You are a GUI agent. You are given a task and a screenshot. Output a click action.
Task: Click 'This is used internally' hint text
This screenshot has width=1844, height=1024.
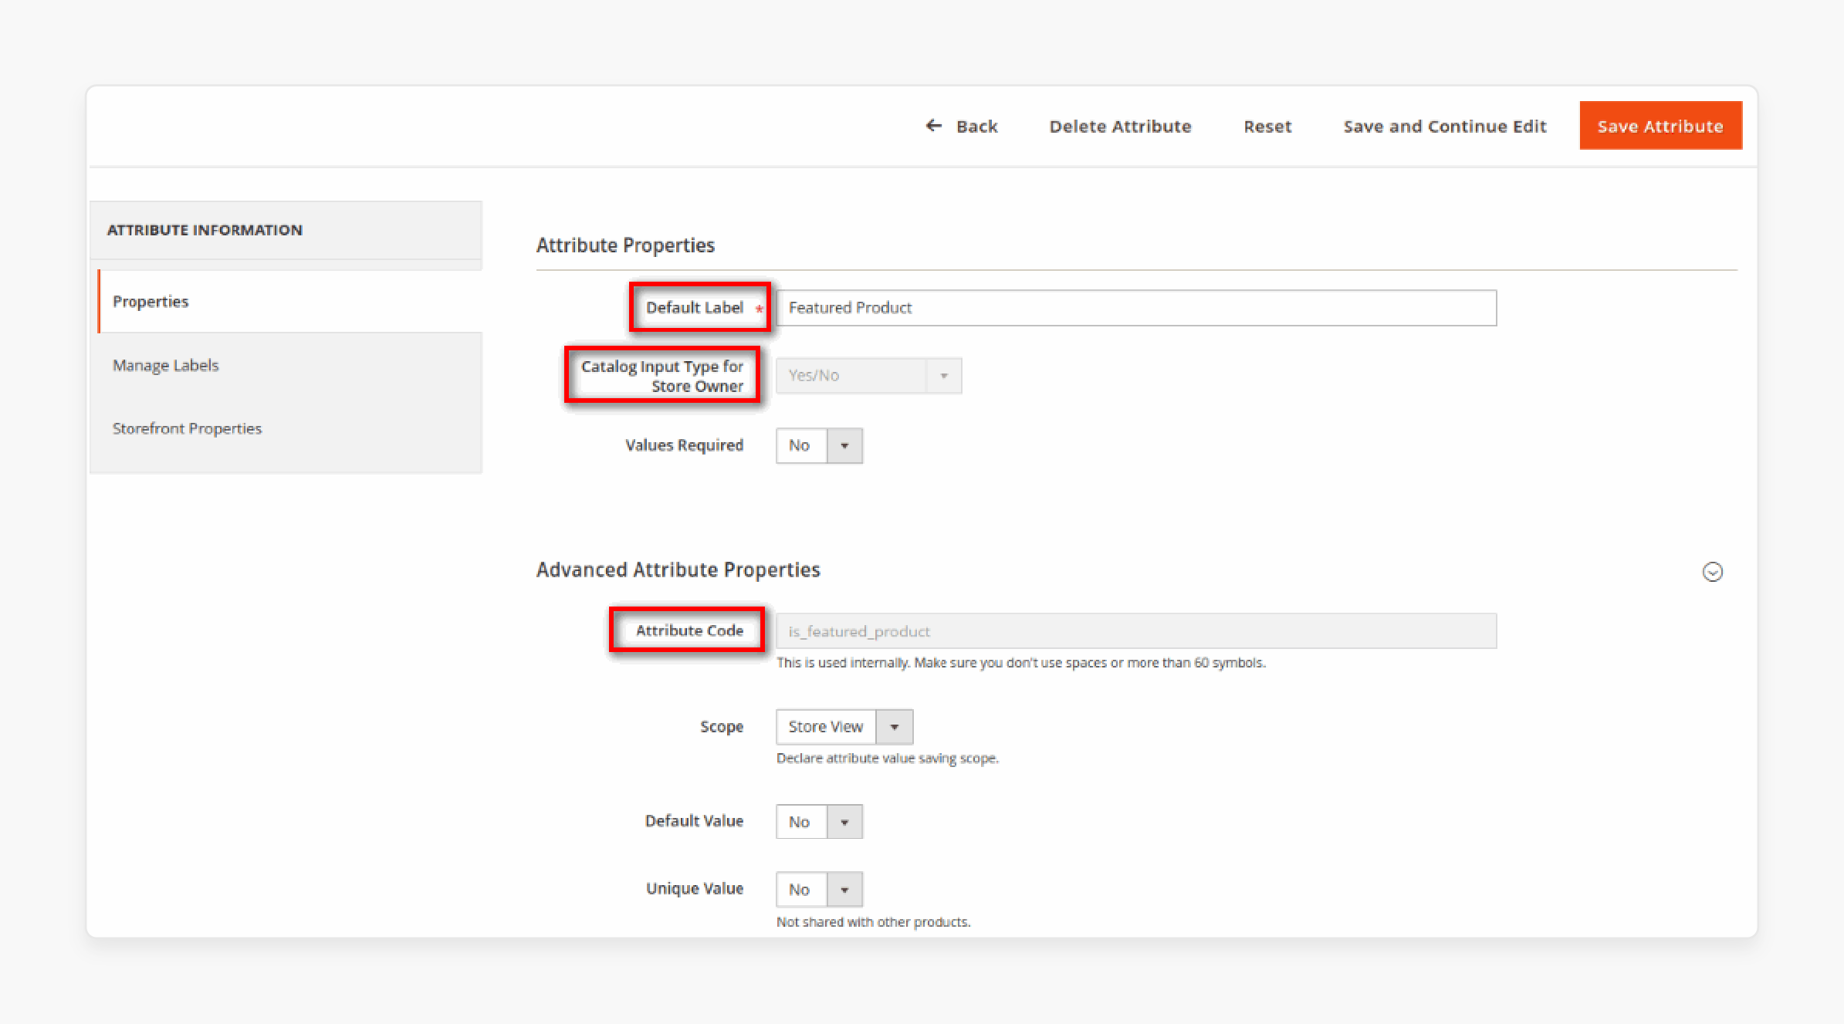(1021, 663)
